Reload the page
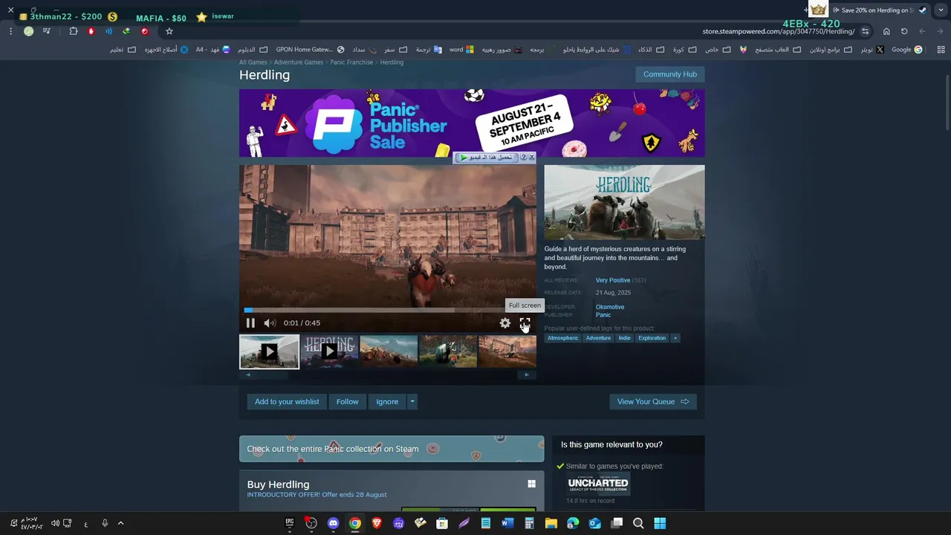Image resolution: width=951 pixels, height=535 pixels. point(904,31)
